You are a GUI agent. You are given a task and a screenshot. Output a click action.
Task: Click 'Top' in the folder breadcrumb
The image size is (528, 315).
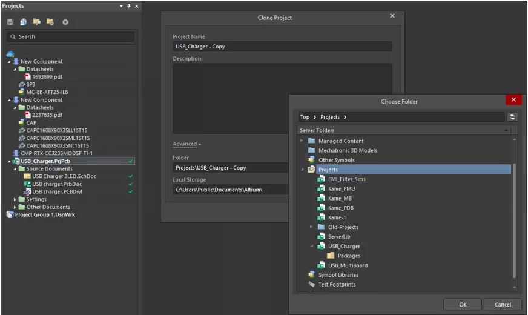[x=305, y=117]
